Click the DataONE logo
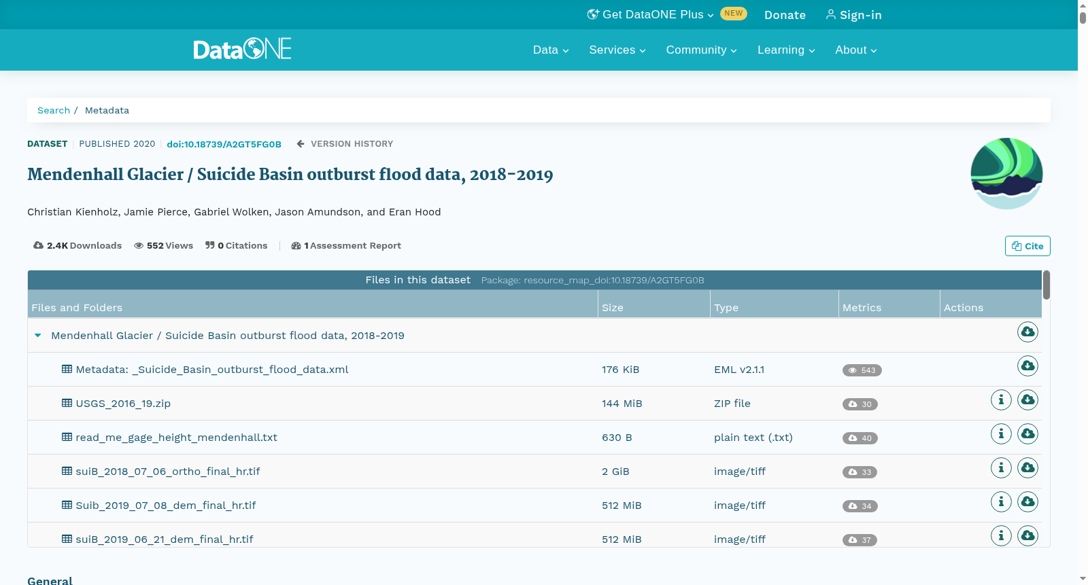The height and width of the screenshot is (585, 1088). pyautogui.click(x=242, y=49)
